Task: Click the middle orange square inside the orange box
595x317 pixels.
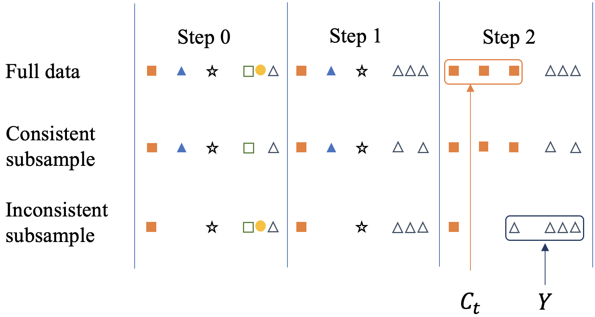Action: [x=484, y=71]
